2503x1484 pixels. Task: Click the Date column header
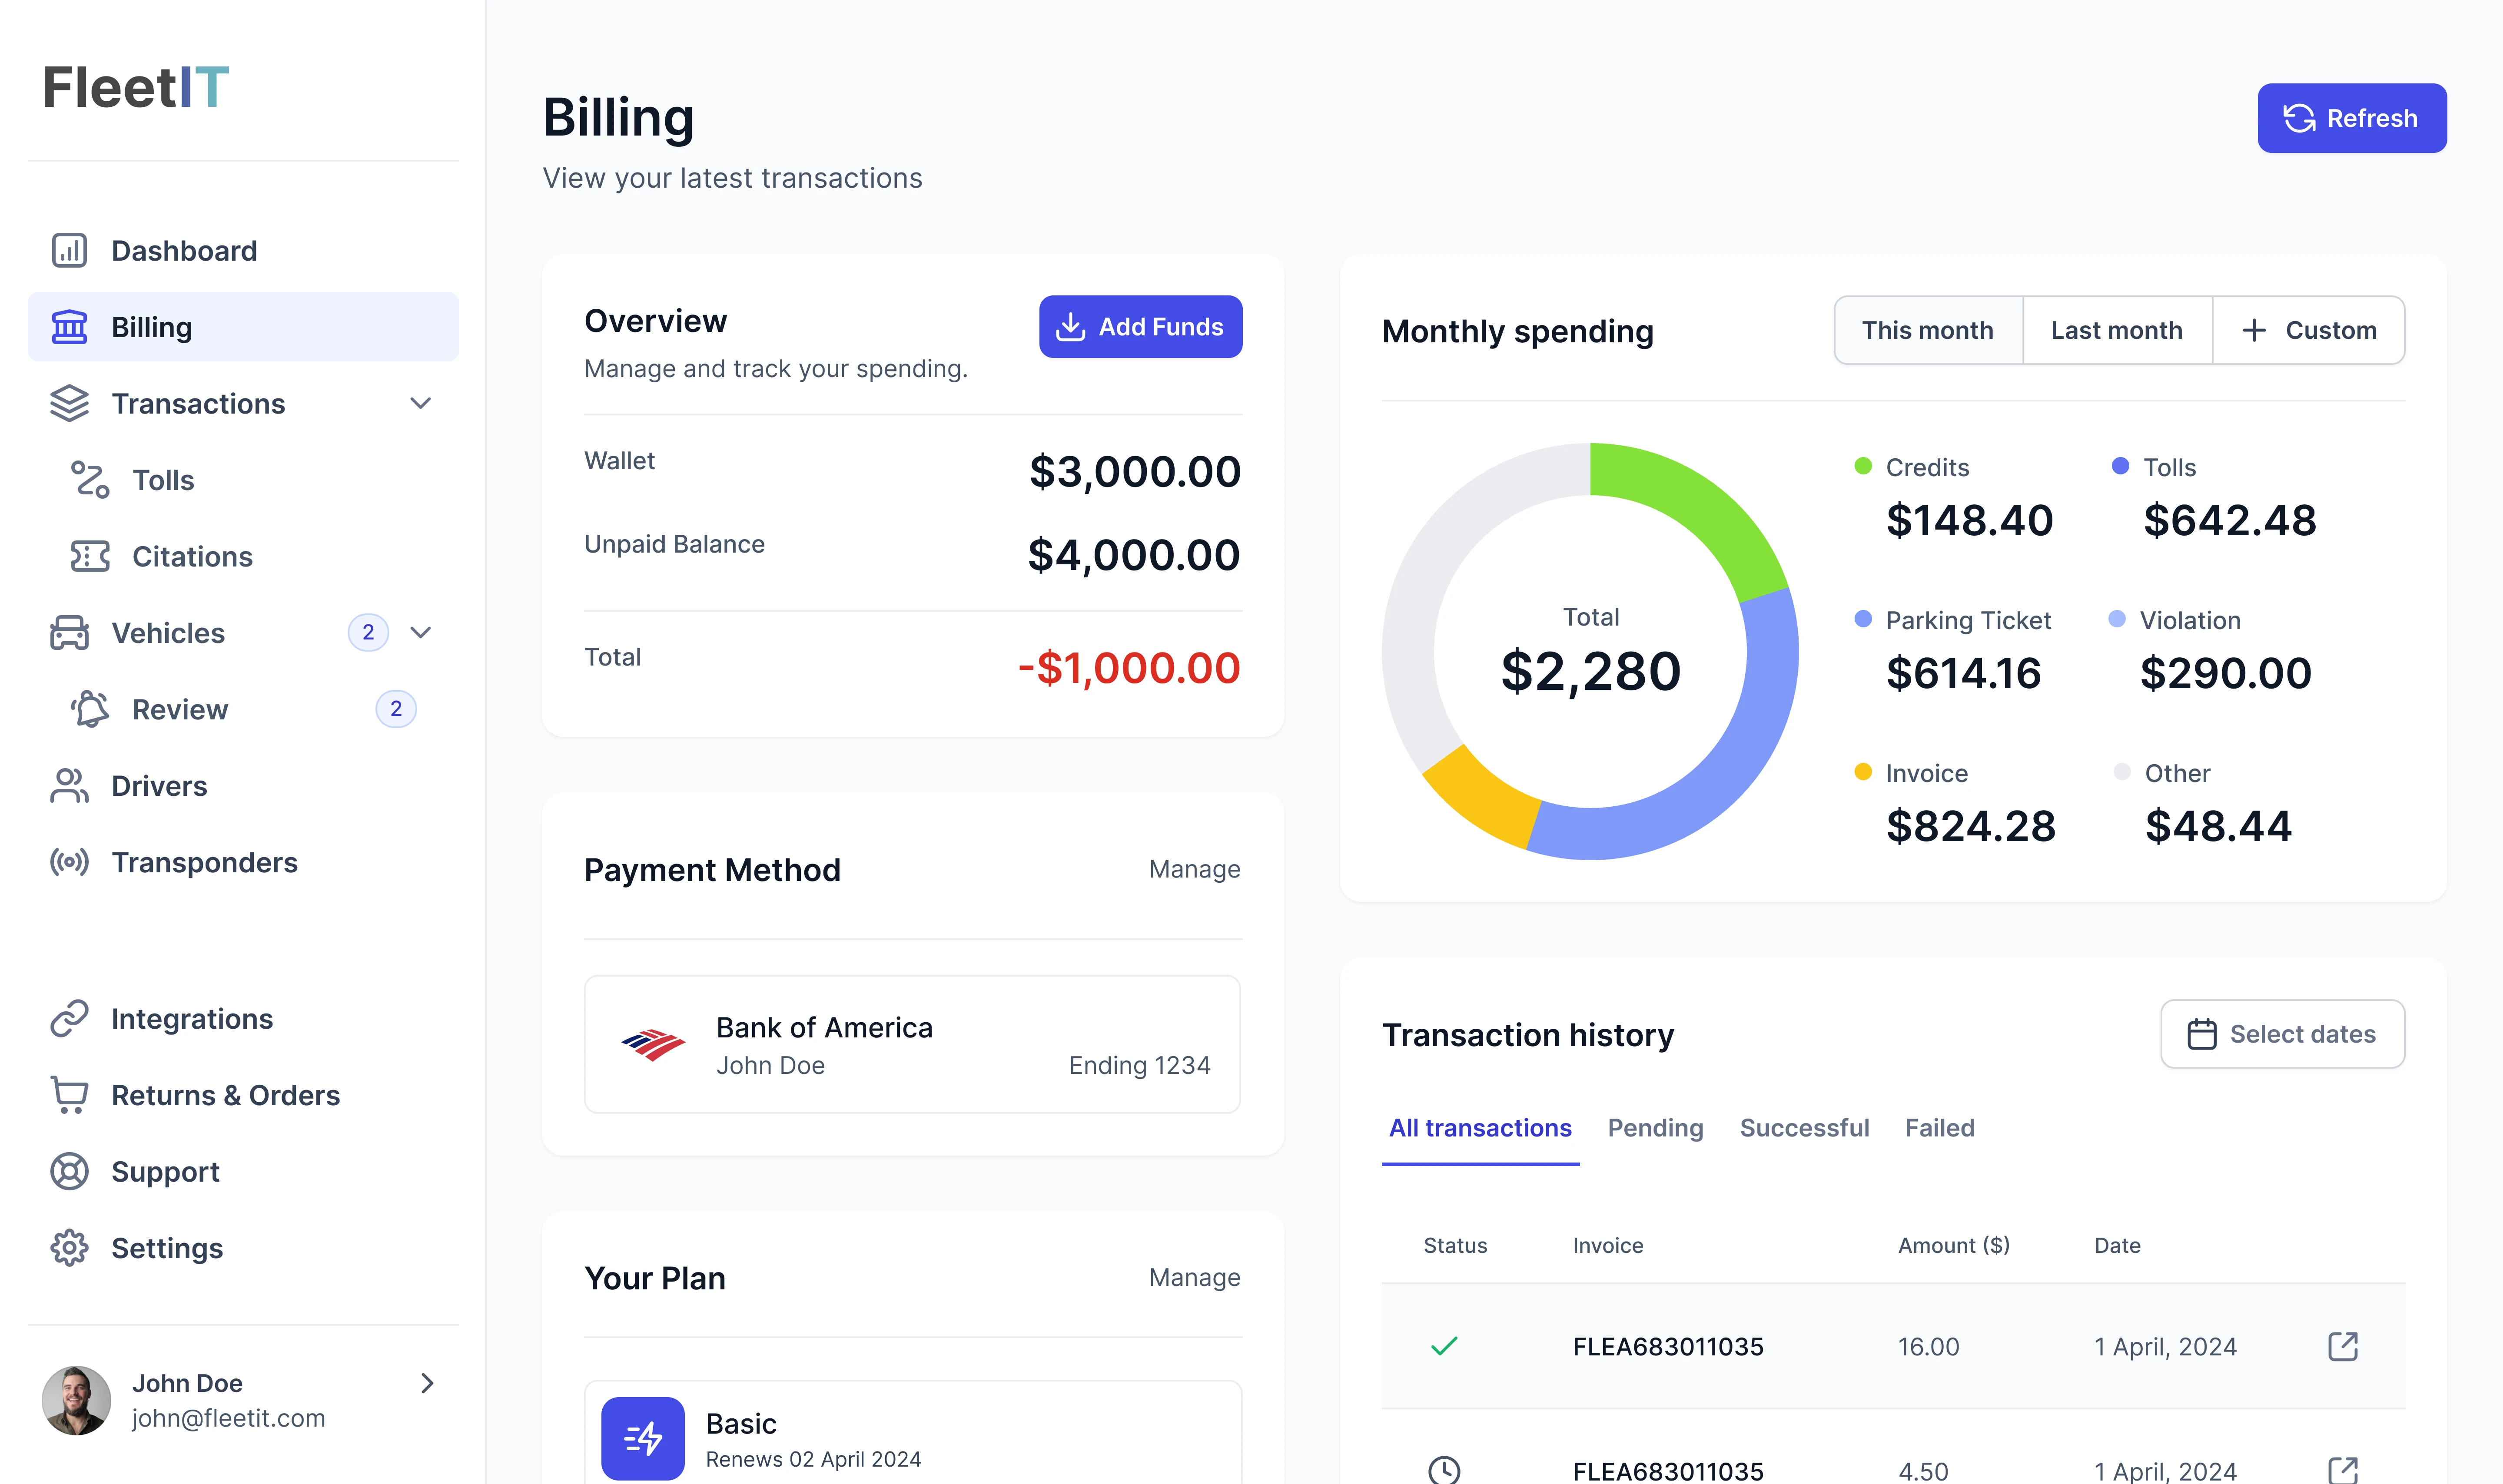tap(2117, 1245)
